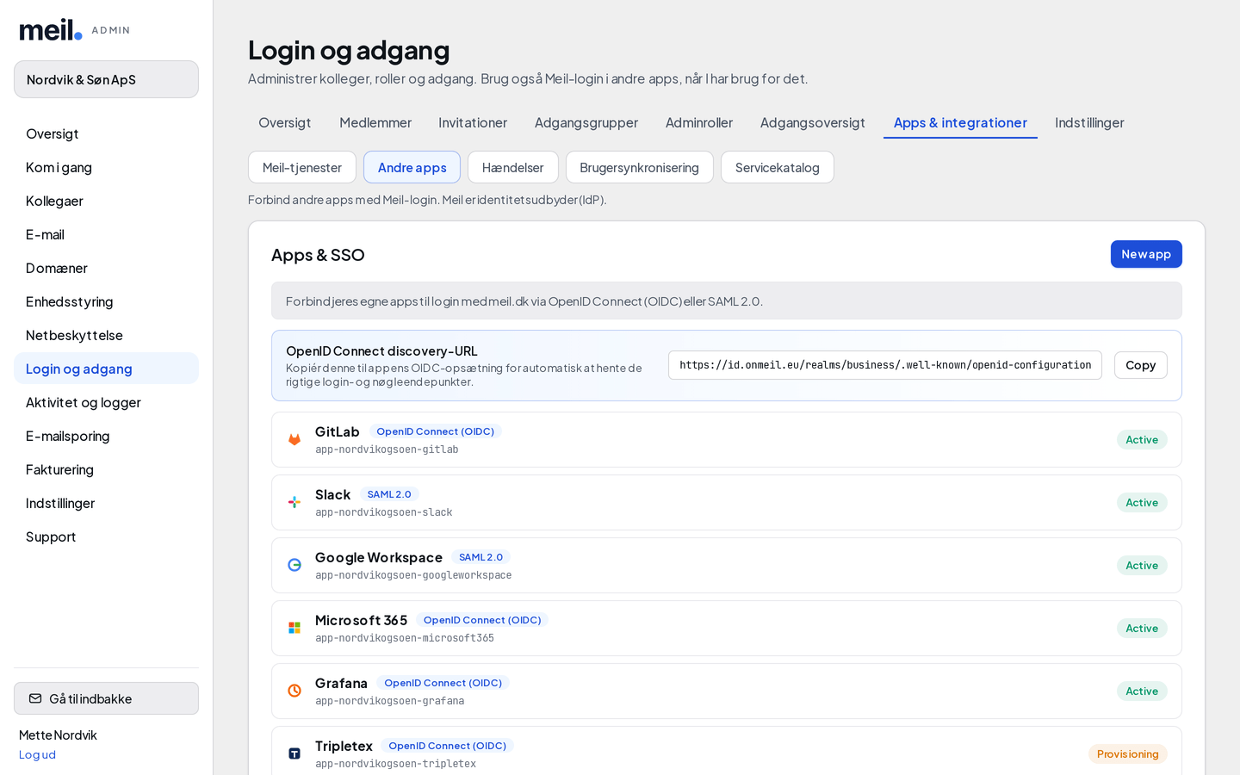Open the Servicekatalog sub-tab
Viewport: 1240px width, 775px height.
click(777, 167)
